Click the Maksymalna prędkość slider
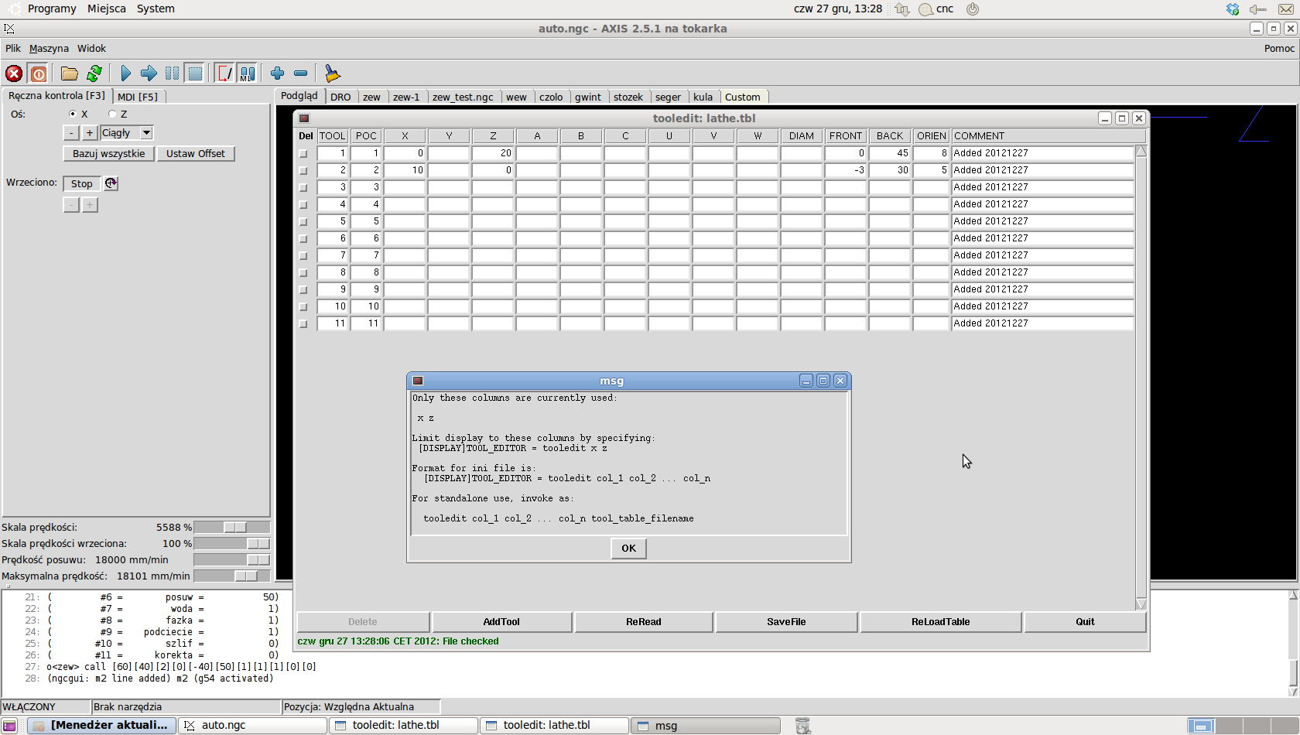 (x=232, y=576)
